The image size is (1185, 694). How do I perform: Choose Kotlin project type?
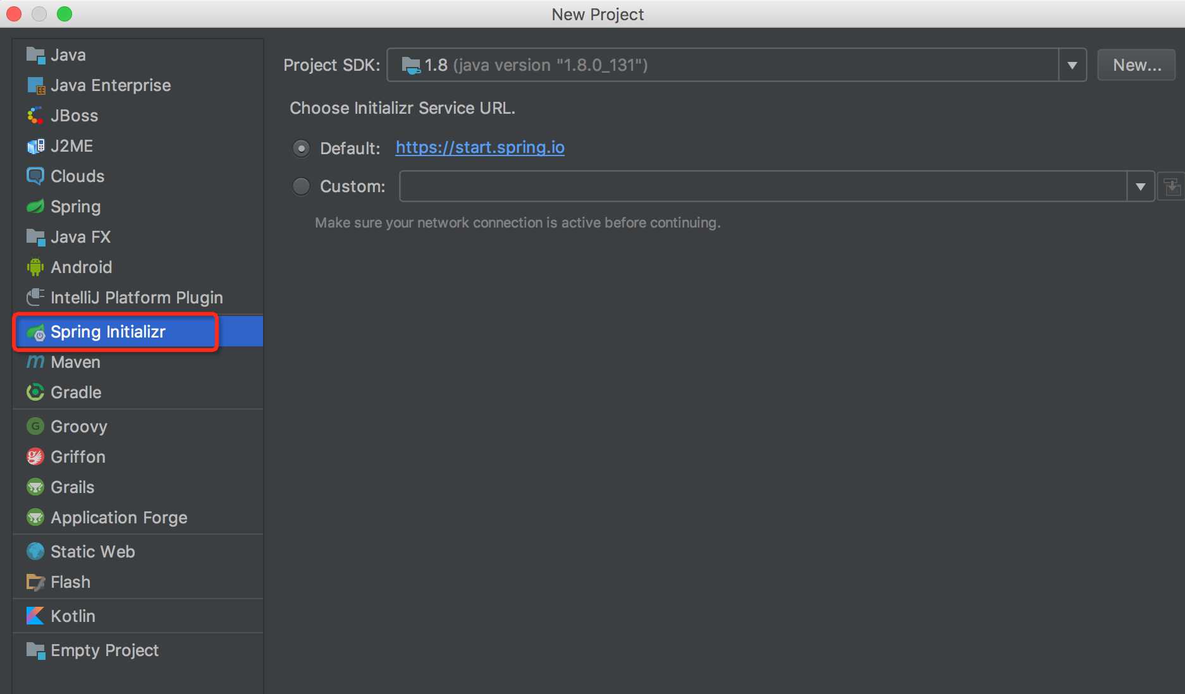pyautogui.click(x=138, y=616)
